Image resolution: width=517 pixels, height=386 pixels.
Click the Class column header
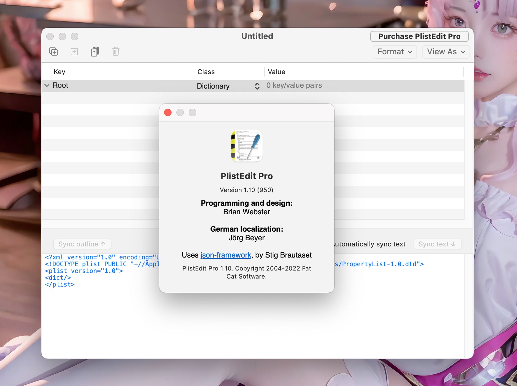tap(206, 72)
